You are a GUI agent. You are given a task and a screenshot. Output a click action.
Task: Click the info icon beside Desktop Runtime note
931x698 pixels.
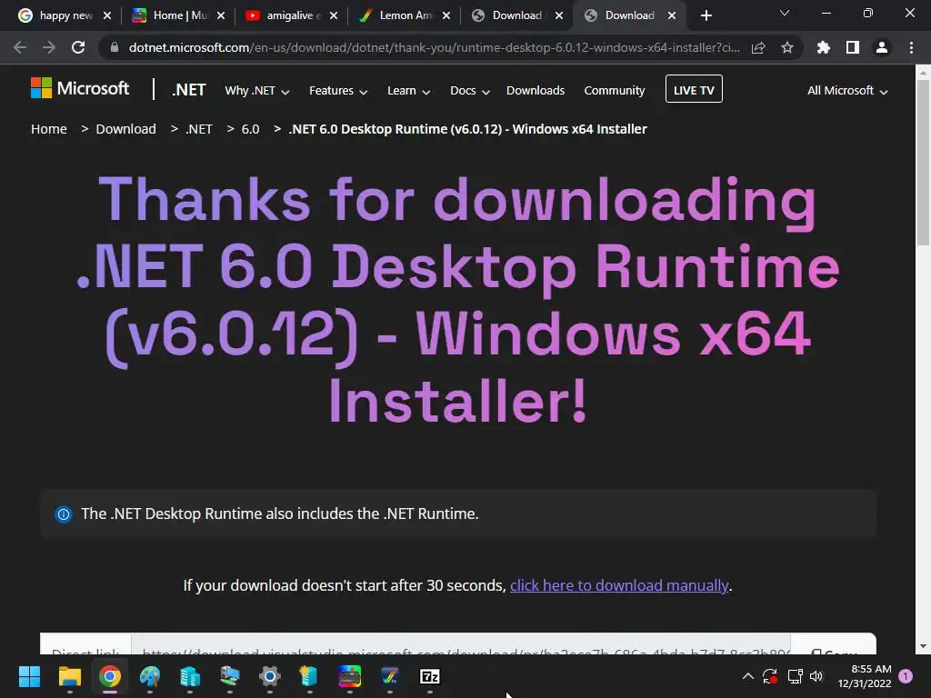[x=63, y=514]
